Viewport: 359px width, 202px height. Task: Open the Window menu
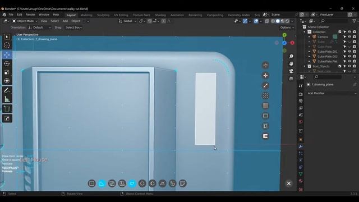[x=44, y=15]
